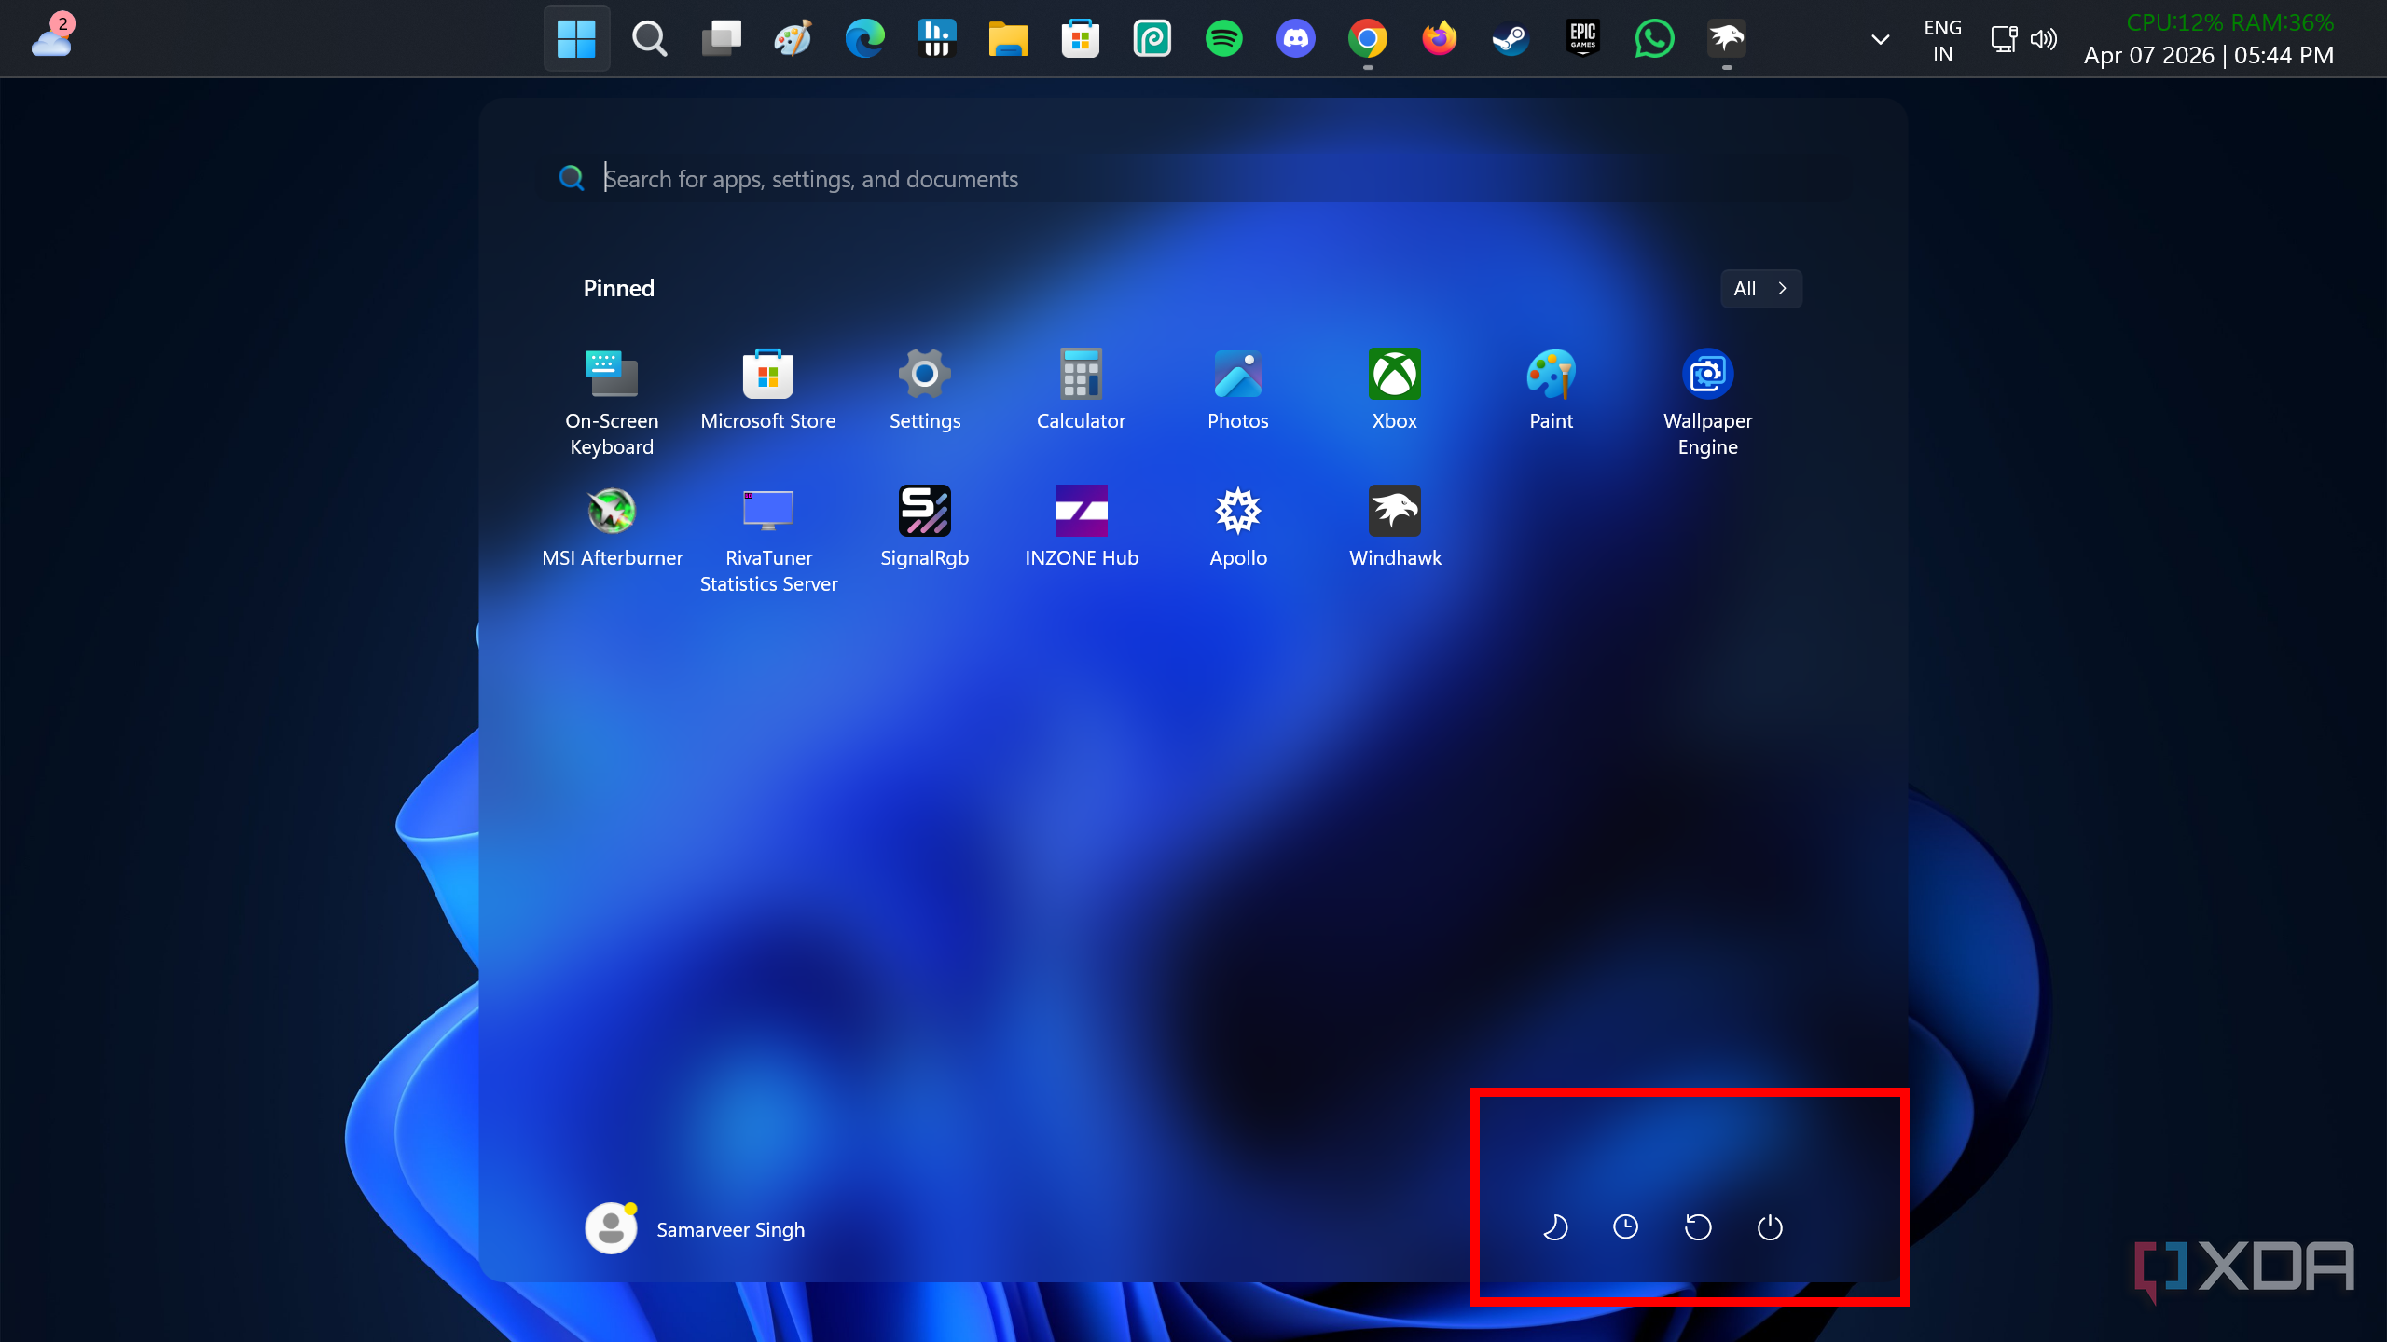Launch the Xbox app

click(1395, 390)
